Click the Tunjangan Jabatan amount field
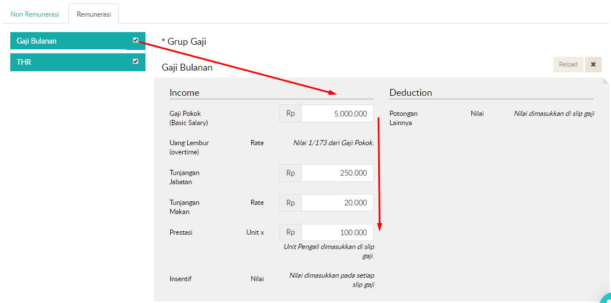This screenshot has width=611, height=303. tap(337, 173)
